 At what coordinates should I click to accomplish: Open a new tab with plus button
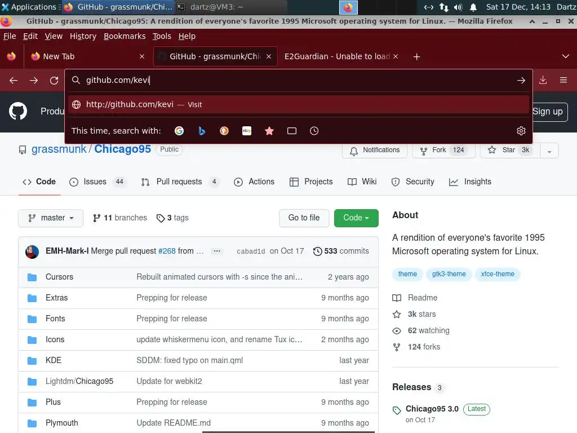tap(416, 57)
